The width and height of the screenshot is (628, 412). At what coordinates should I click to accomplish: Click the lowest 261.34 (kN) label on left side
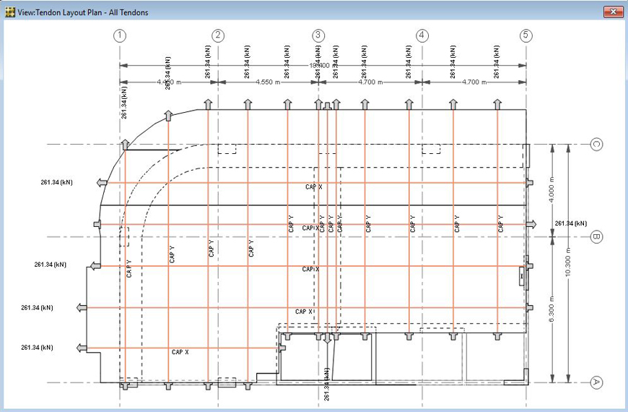[x=37, y=348]
